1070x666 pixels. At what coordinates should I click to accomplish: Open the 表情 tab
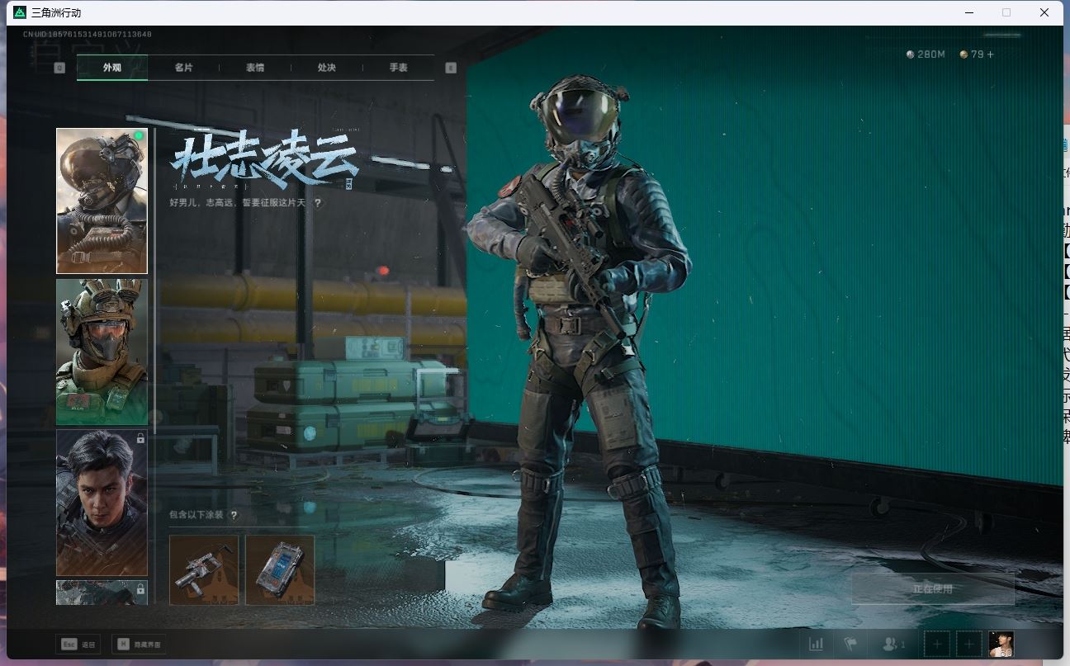pyautogui.click(x=255, y=68)
